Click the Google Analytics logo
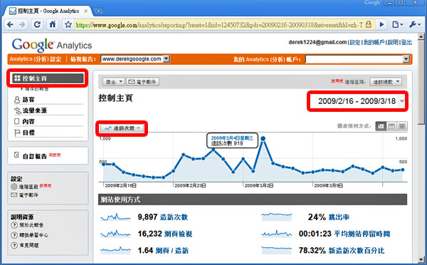Screen dimensions: 427x265 pyautogui.click(x=52, y=45)
